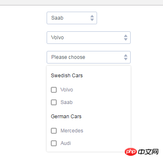Open the Please choose dropdown
The height and width of the screenshot is (160, 163).
pos(89,57)
